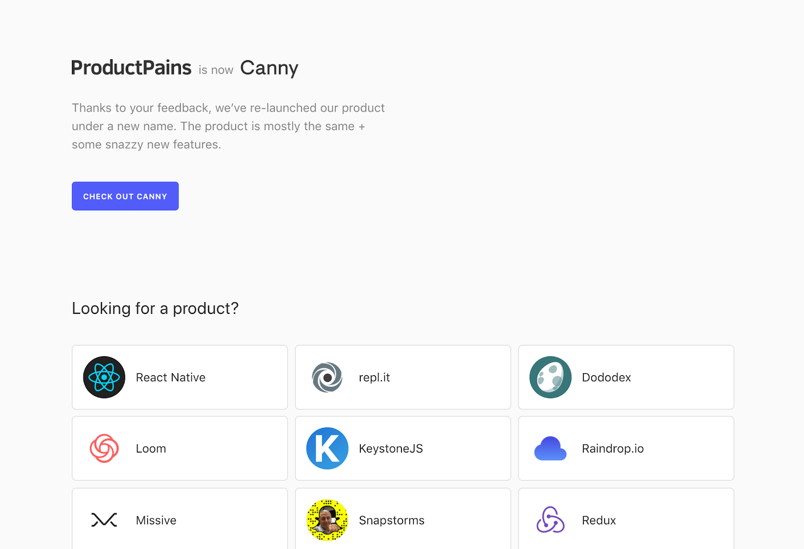Open the React Native atom logo
The width and height of the screenshot is (804, 549).
(104, 377)
